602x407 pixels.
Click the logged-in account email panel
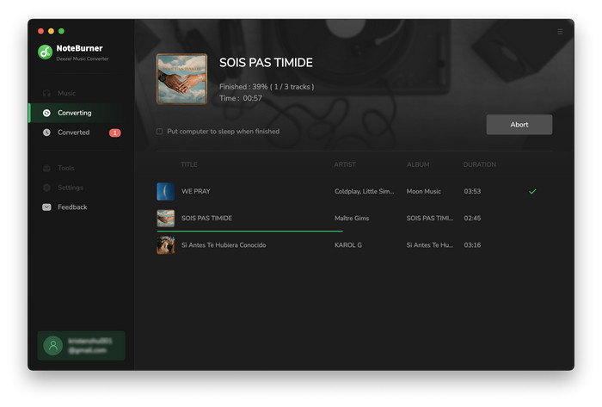point(82,346)
